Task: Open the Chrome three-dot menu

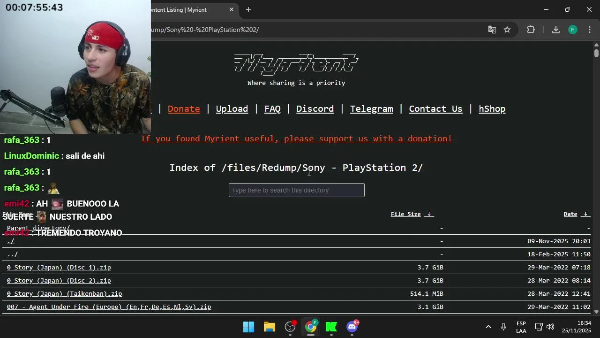Action: [x=590, y=30]
